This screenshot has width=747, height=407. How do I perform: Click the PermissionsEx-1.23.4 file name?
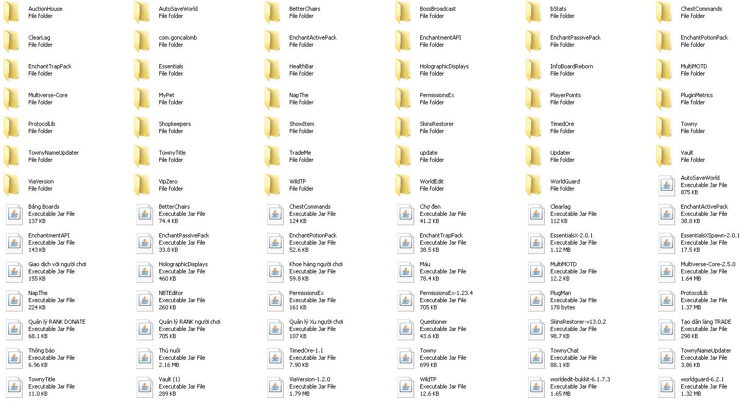(446, 293)
